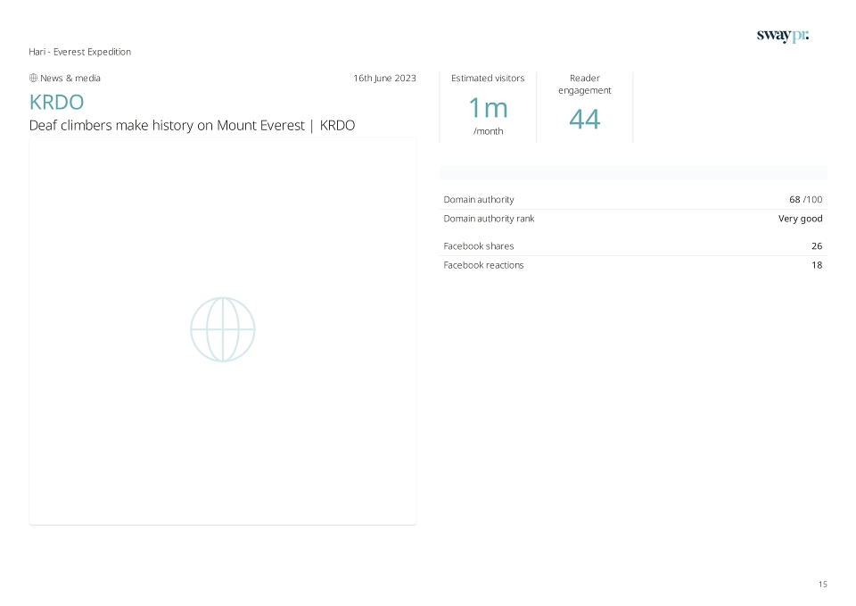Select 'Hari - Everest Expedition' header text
This screenshot has width=856, height=606.
[x=79, y=52]
